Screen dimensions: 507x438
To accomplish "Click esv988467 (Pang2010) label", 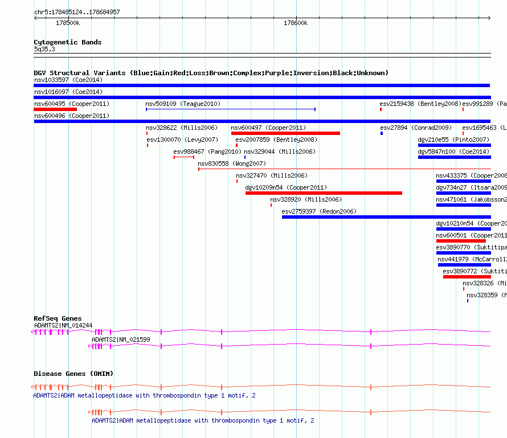I will 207,152.
